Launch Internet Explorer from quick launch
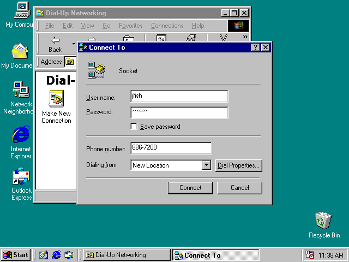This screenshot has height=262, width=349. pyautogui.click(x=56, y=255)
